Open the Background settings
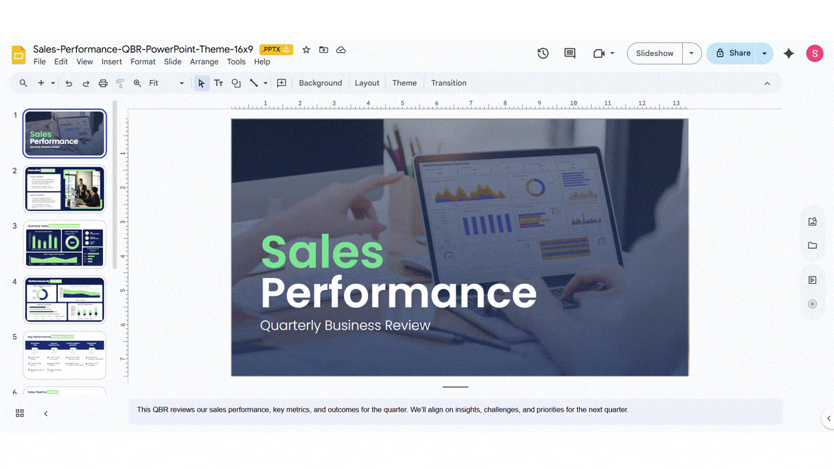834x469 pixels. pyautogui.click(x=320, y=83)
